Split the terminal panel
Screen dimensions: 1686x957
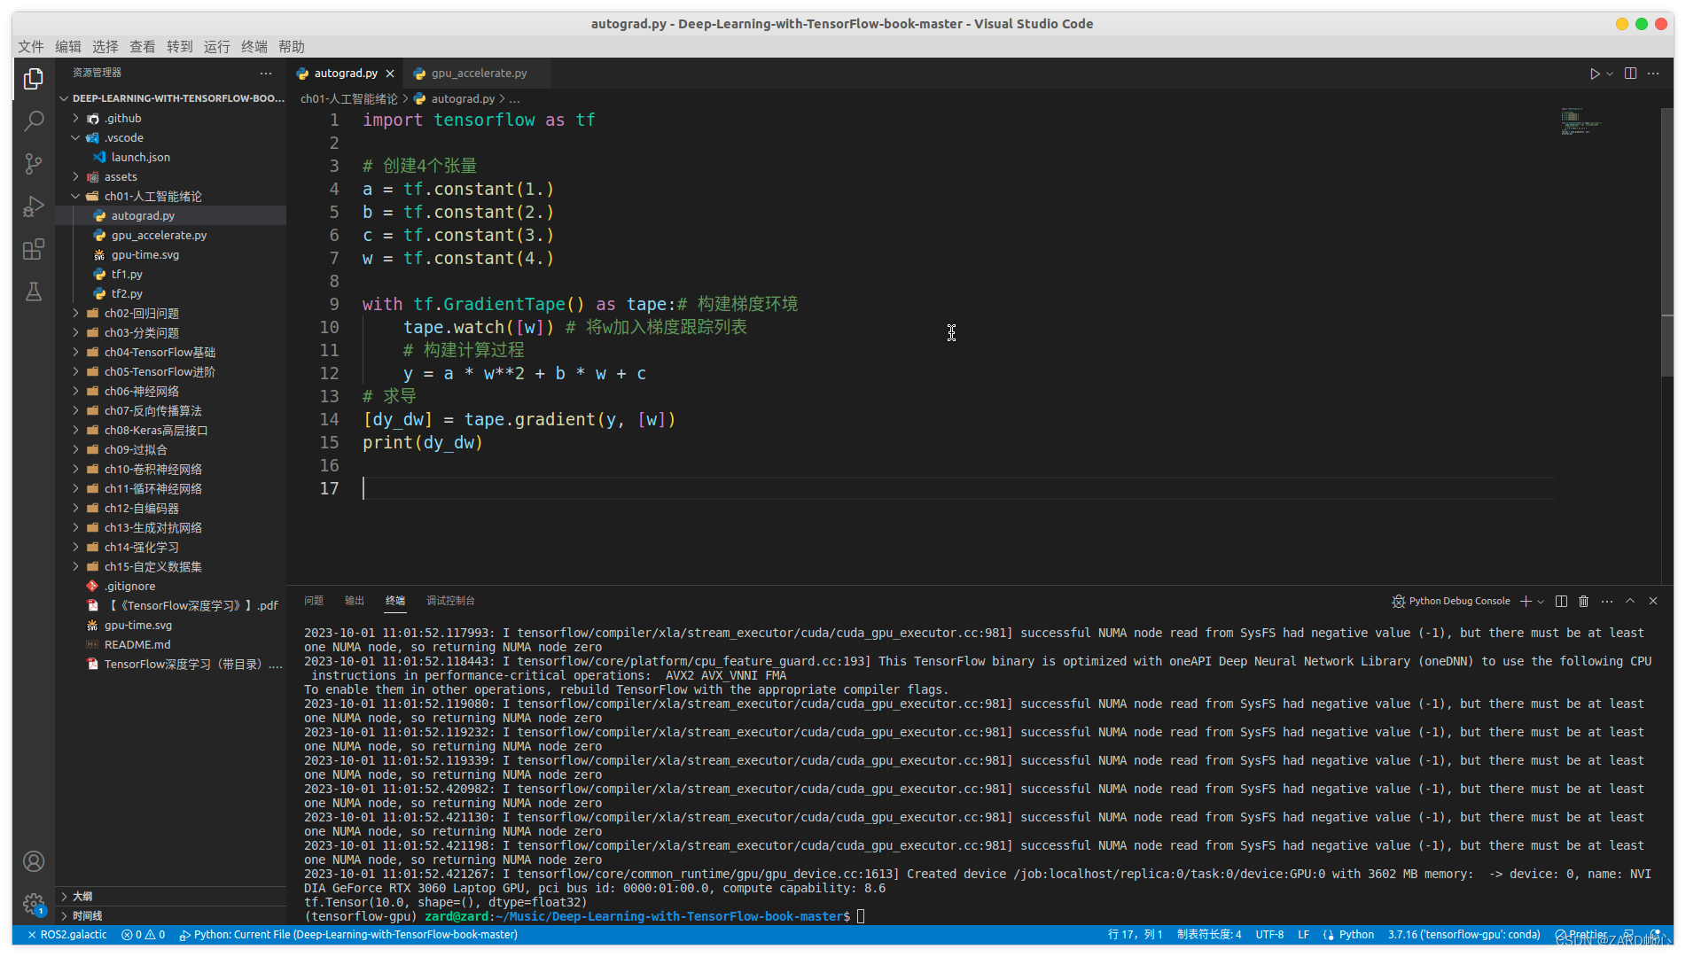point(1561,601)
